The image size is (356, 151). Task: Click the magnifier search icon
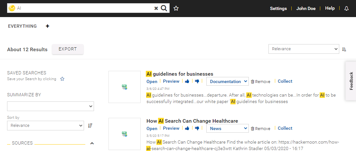coord(164,8)
